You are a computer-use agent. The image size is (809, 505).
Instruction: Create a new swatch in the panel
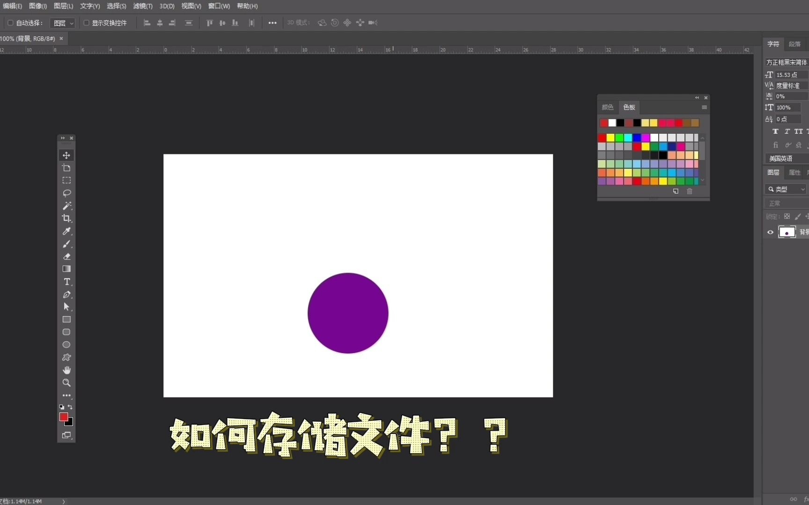676,191
